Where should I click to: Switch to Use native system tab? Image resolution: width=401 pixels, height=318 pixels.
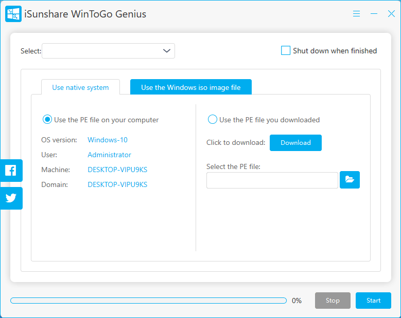click(80, 87)
